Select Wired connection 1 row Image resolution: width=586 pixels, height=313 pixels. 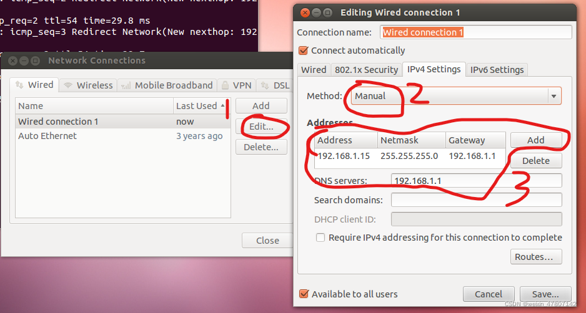[x=123, y=122]
